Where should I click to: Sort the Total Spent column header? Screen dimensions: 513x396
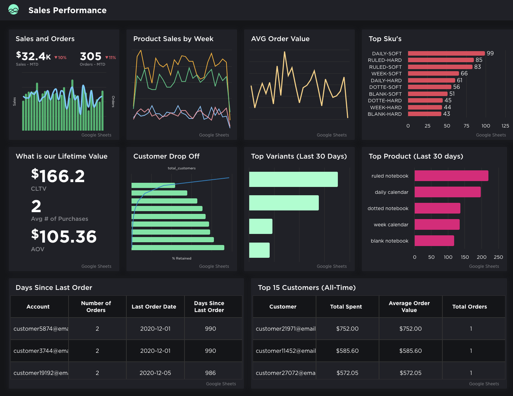pyautogui.click(x=346, y=307)
